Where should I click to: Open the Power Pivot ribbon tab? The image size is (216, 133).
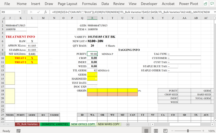[x=189, y=4]
